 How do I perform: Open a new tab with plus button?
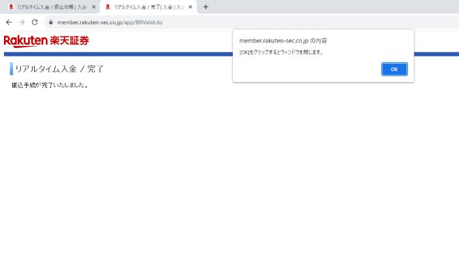point(205,7)
